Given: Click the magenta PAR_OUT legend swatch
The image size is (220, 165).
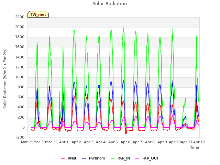Looking at the screenshot, I should point(137,159).
